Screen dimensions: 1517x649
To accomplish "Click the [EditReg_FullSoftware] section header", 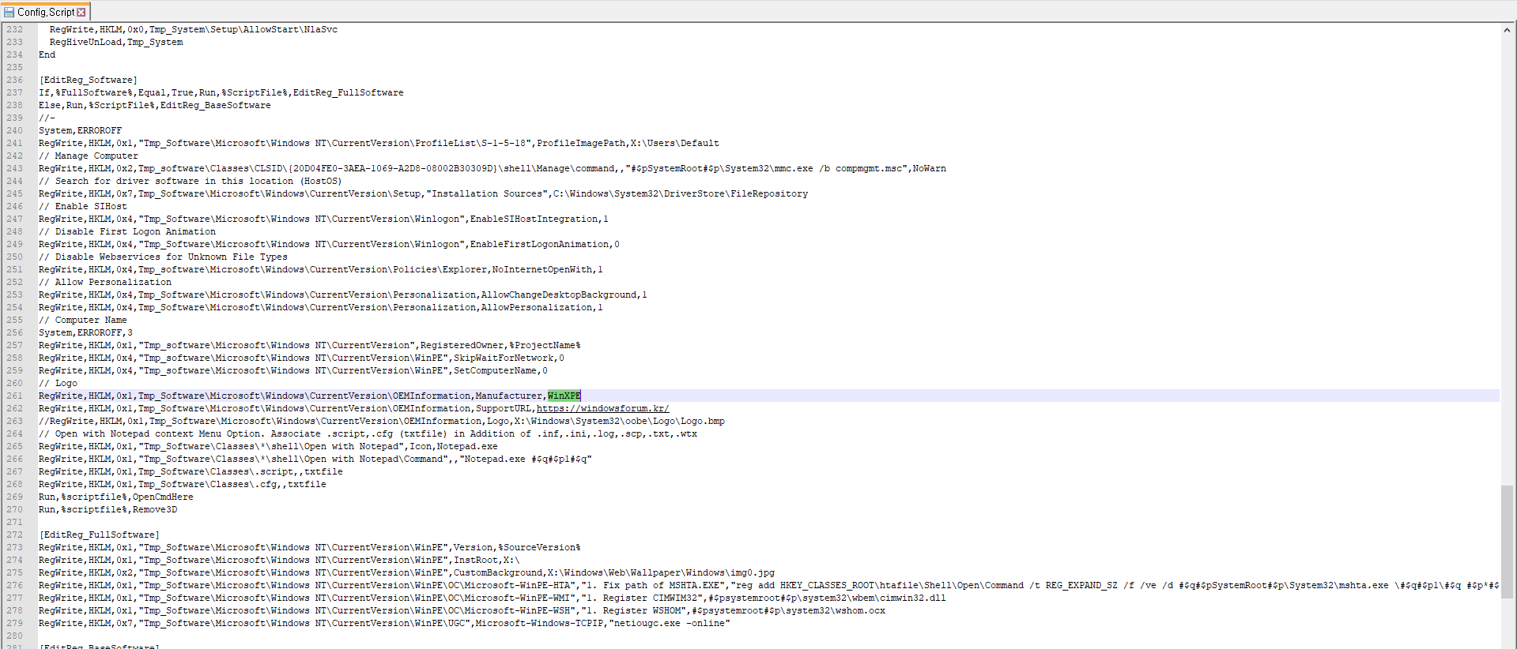I will point(99,535).
